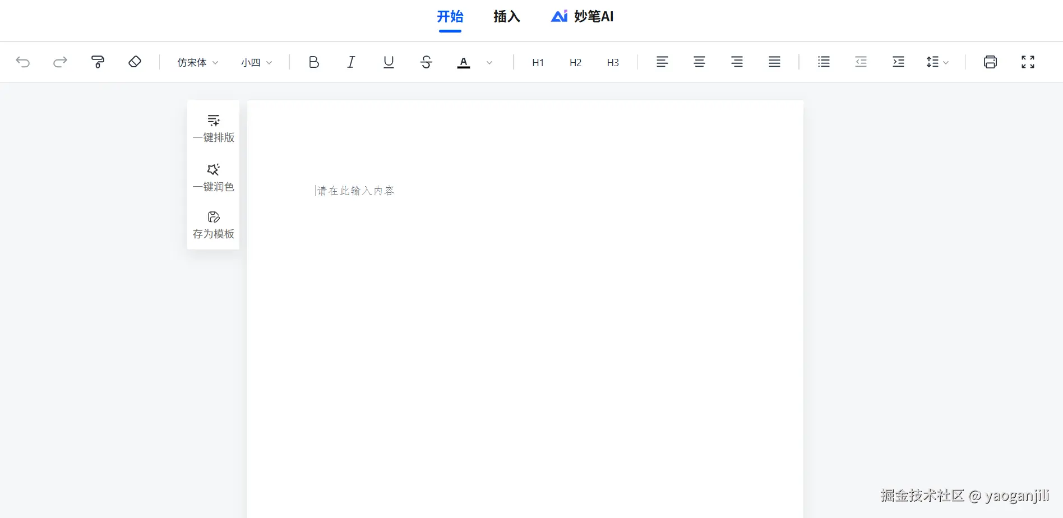Align text to the right

click(x=737, y=62)
